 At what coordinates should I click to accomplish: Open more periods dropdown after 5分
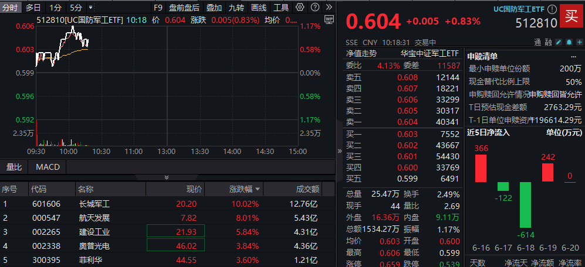[91, 7]
